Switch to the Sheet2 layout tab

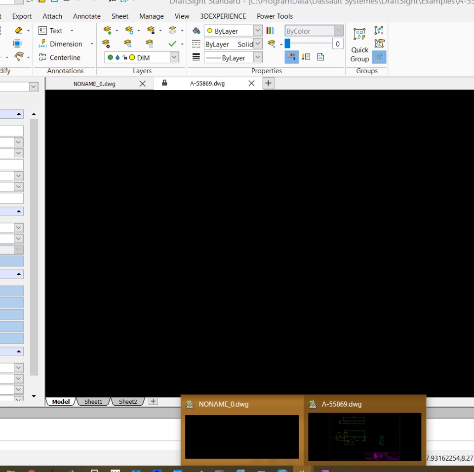(127, 402)
